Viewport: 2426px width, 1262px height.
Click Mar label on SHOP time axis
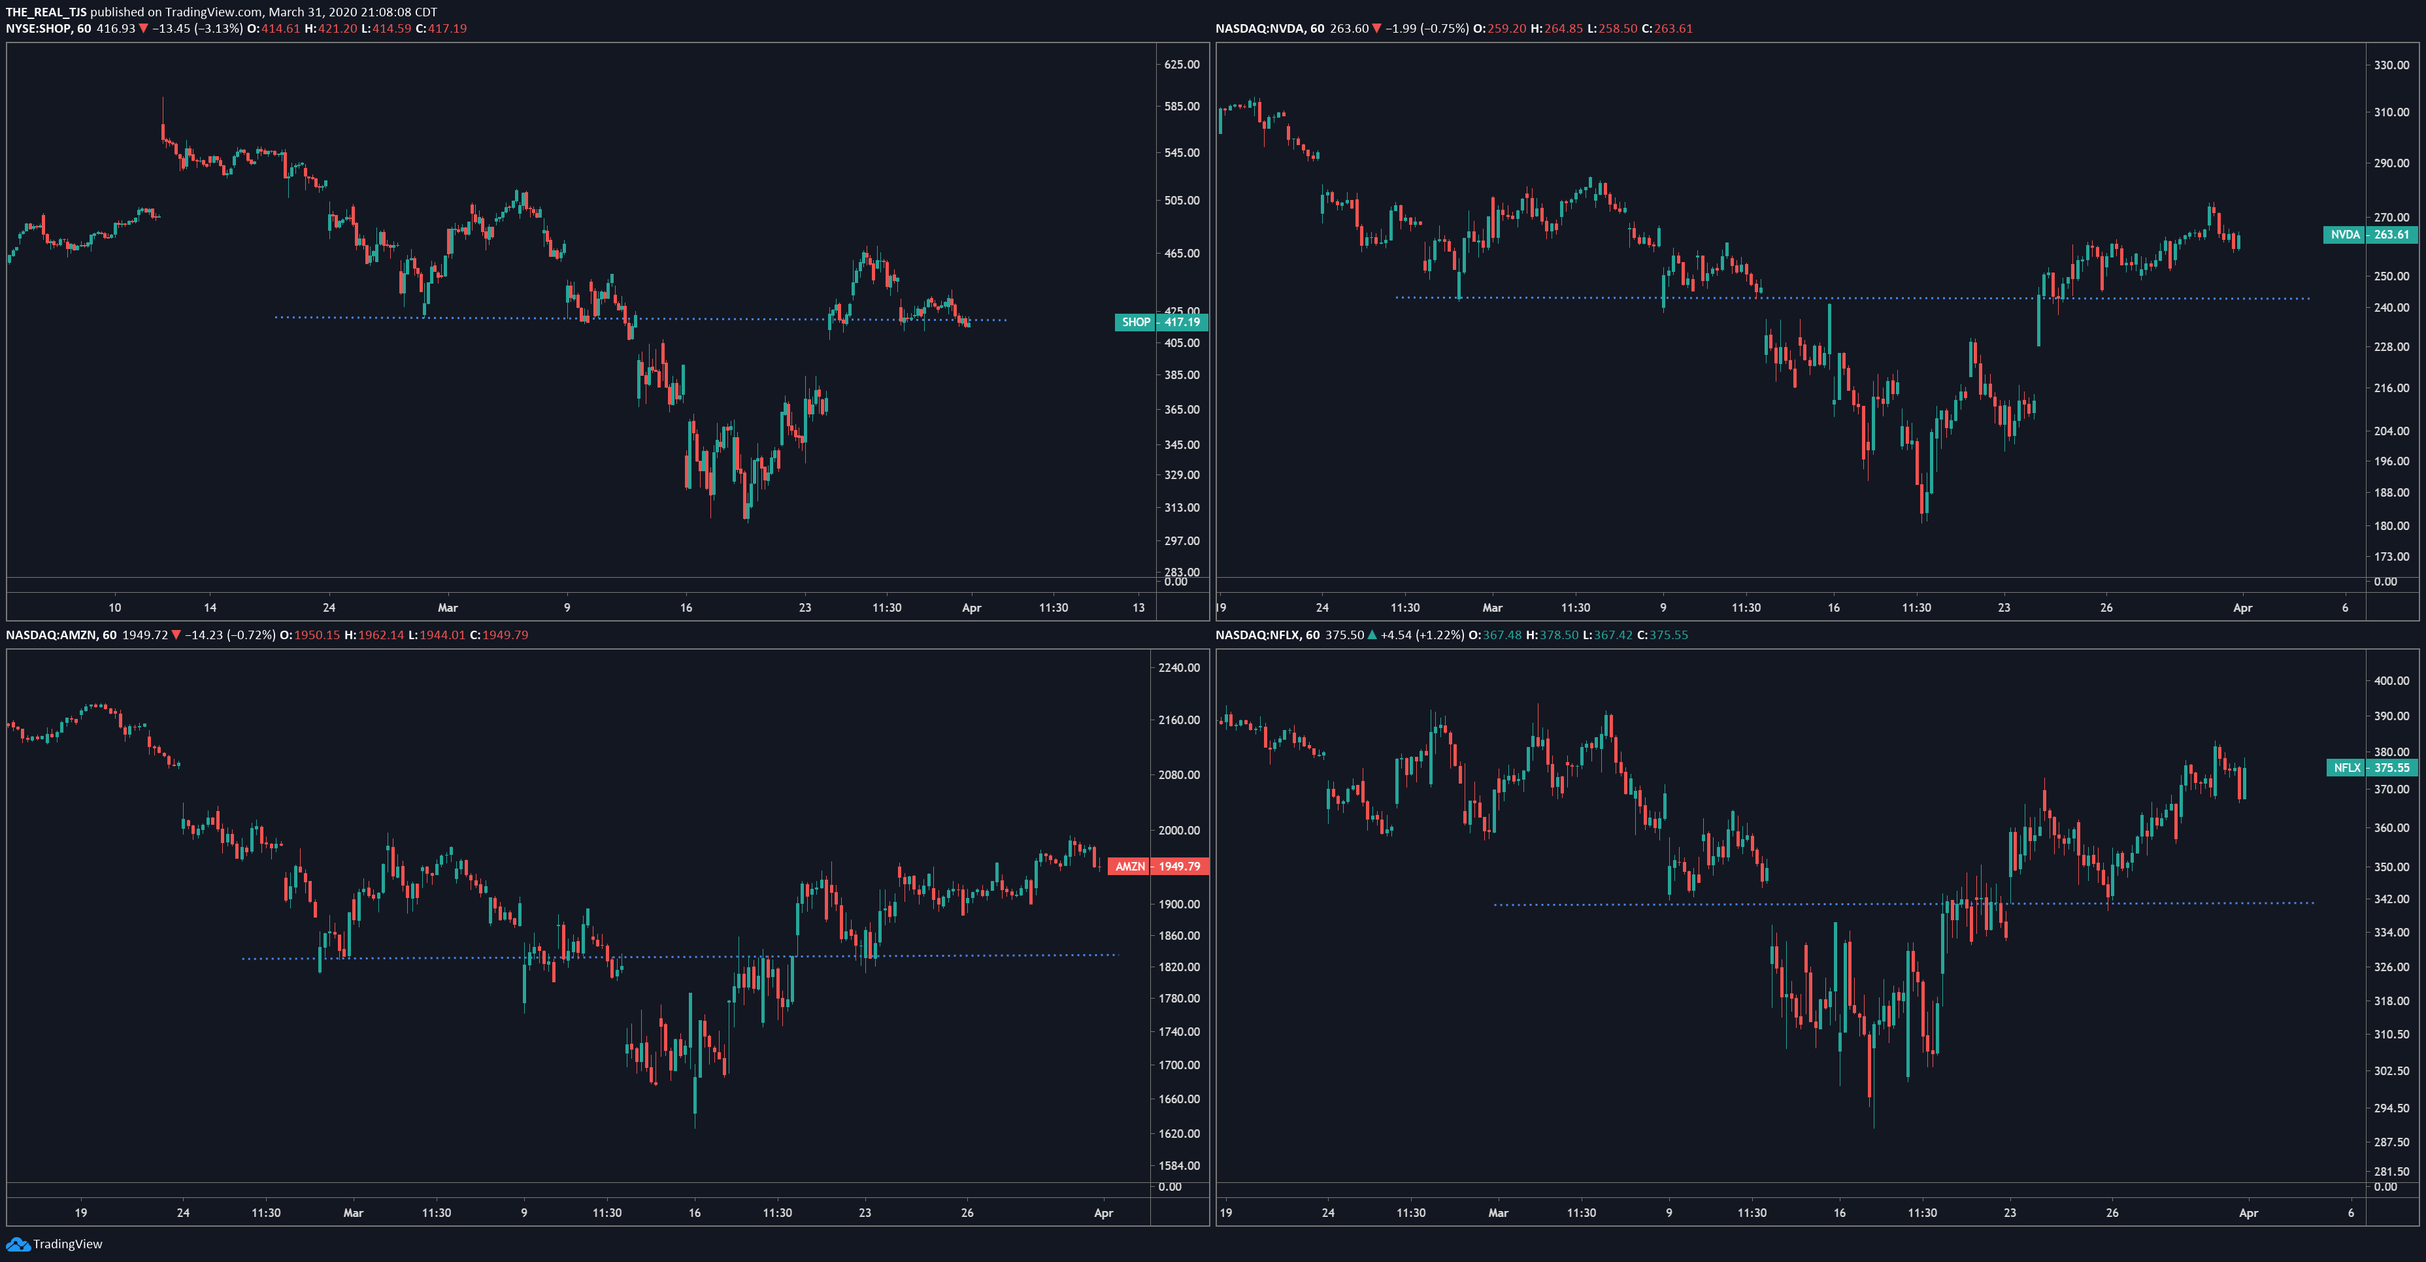click(447, 607)
